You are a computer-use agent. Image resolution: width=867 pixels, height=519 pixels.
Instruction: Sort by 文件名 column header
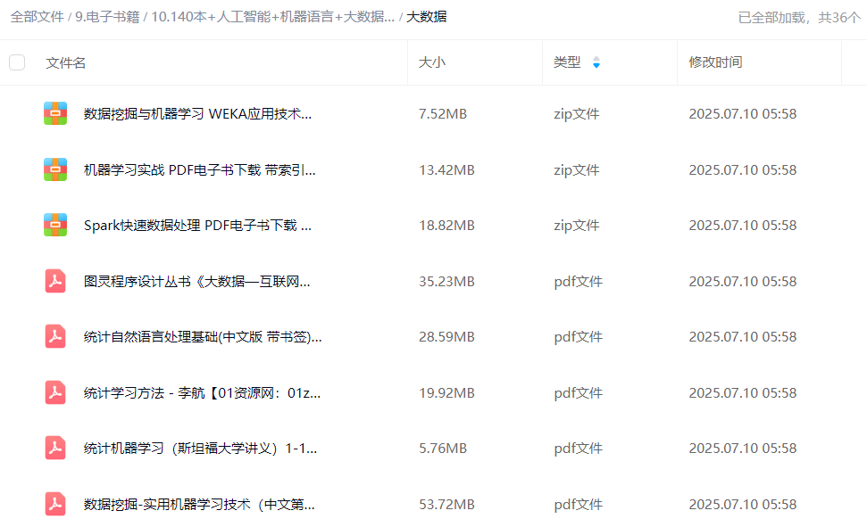click(66, 62)
